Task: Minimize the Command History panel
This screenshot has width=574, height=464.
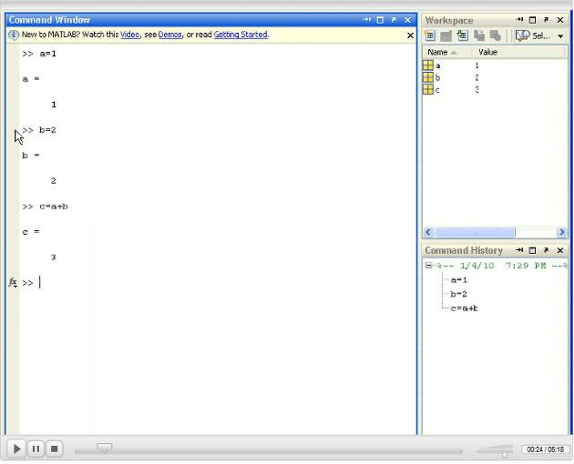Action: tap(519, 250)
